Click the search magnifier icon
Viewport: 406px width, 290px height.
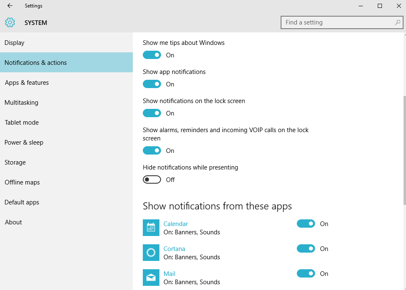pos(397,22)
